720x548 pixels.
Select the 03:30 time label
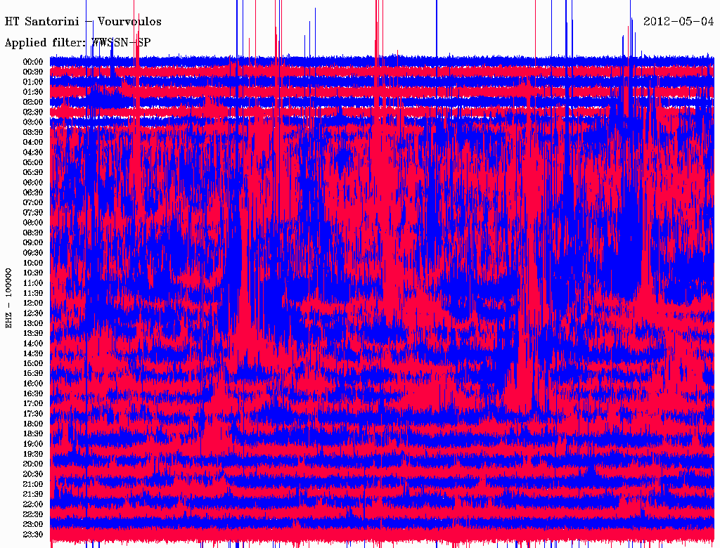pos(33,133)
